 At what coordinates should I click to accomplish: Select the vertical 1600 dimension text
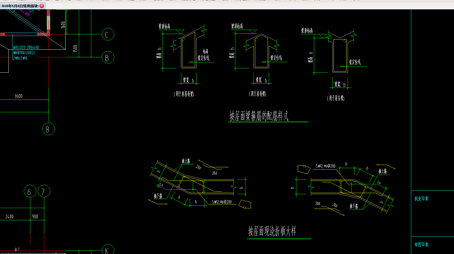pos(63,25)
